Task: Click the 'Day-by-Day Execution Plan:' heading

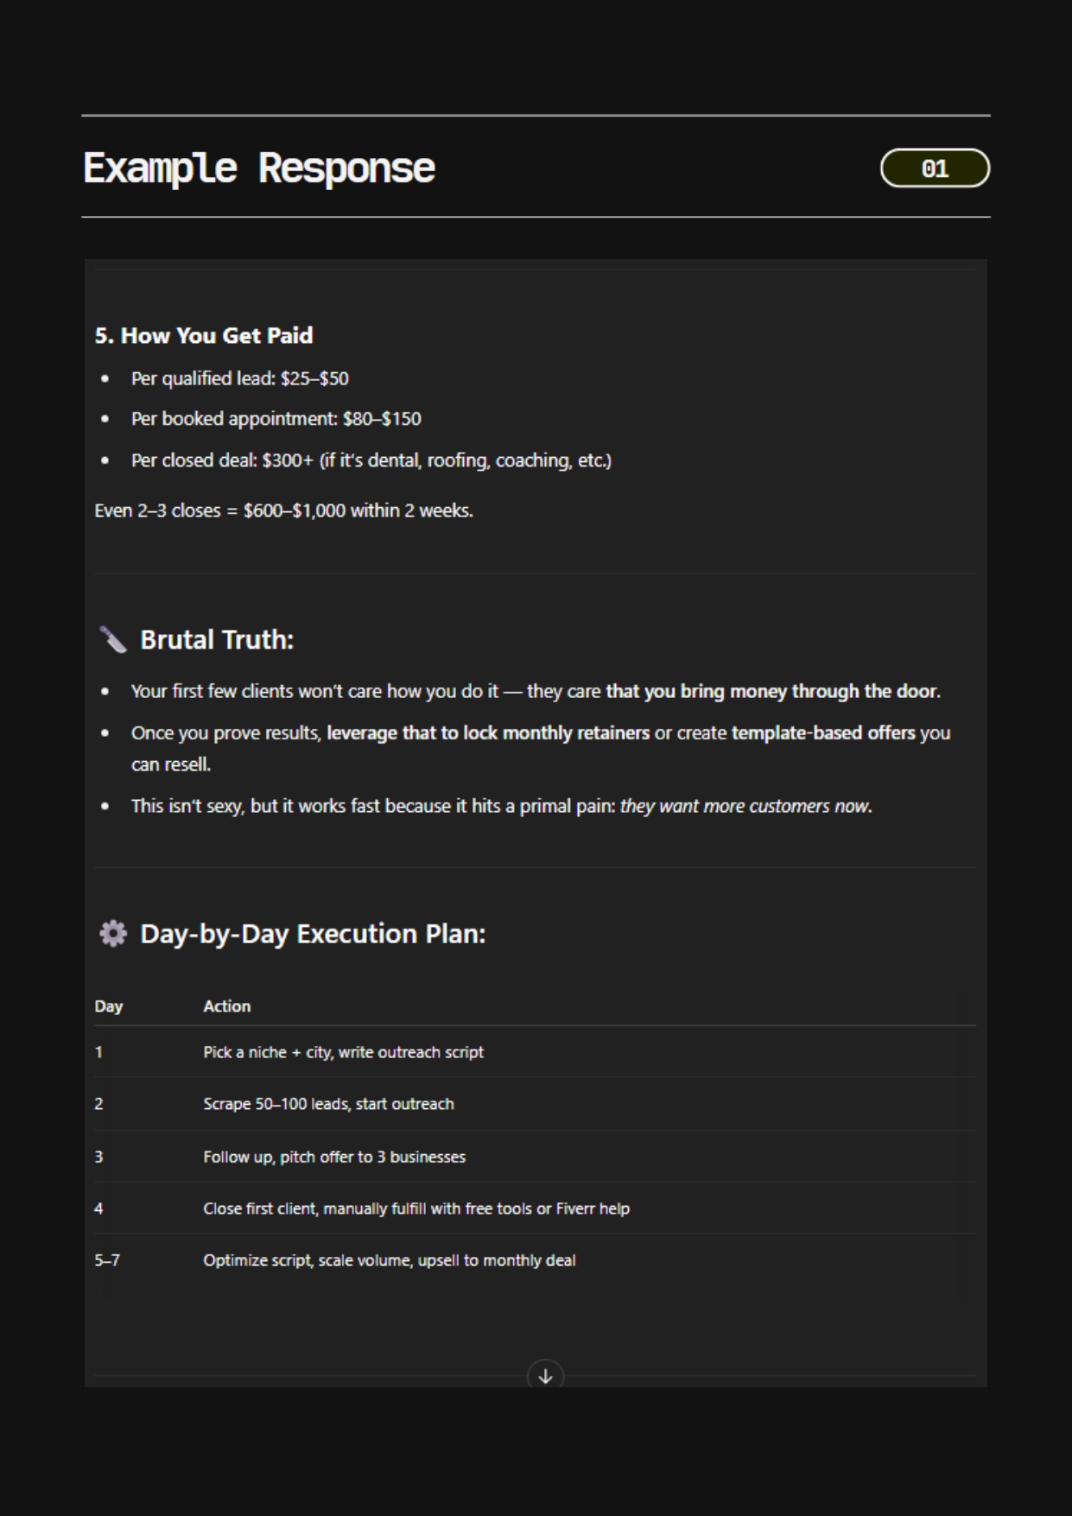Action: pos(313,934)
